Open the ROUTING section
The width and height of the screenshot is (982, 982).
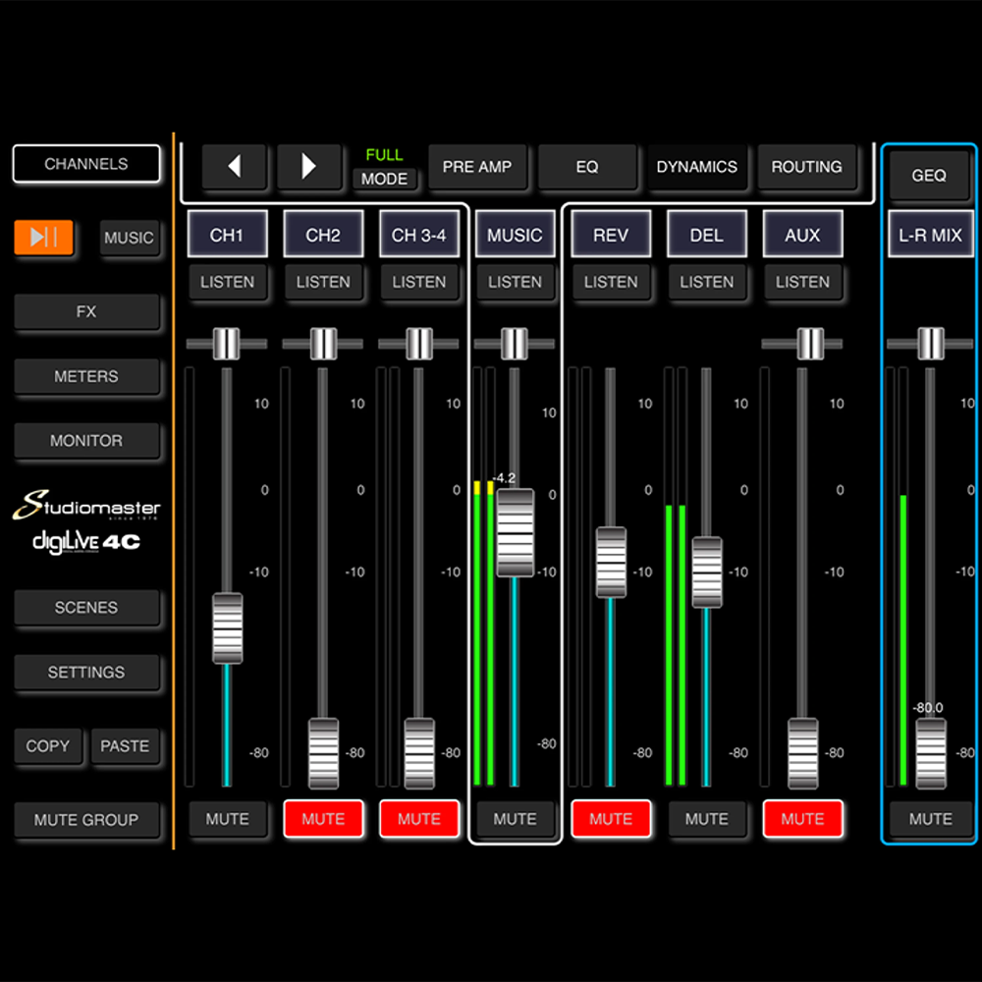pos(806,167)
